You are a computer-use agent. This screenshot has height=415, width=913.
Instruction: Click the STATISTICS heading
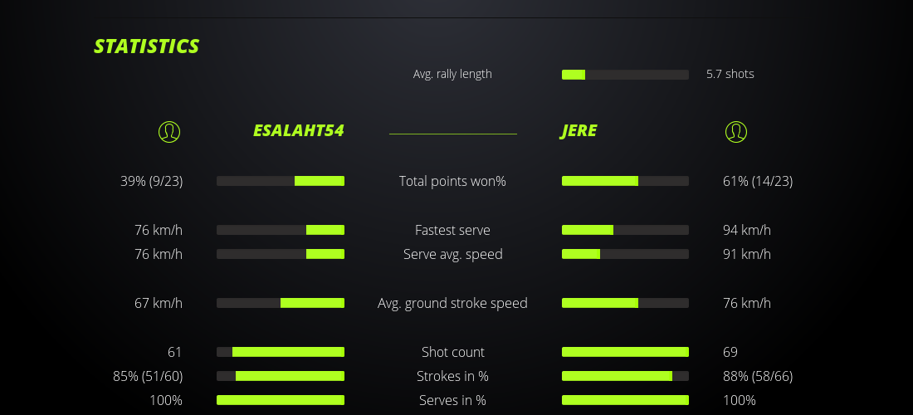[x=147, y=46]
